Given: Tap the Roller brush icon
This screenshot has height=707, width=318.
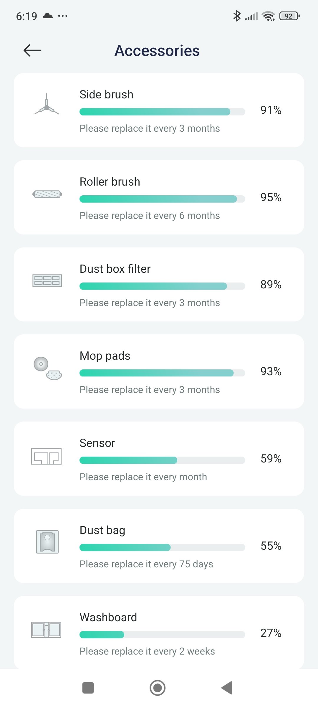Looking at the screenshot, I should [47, 194].
